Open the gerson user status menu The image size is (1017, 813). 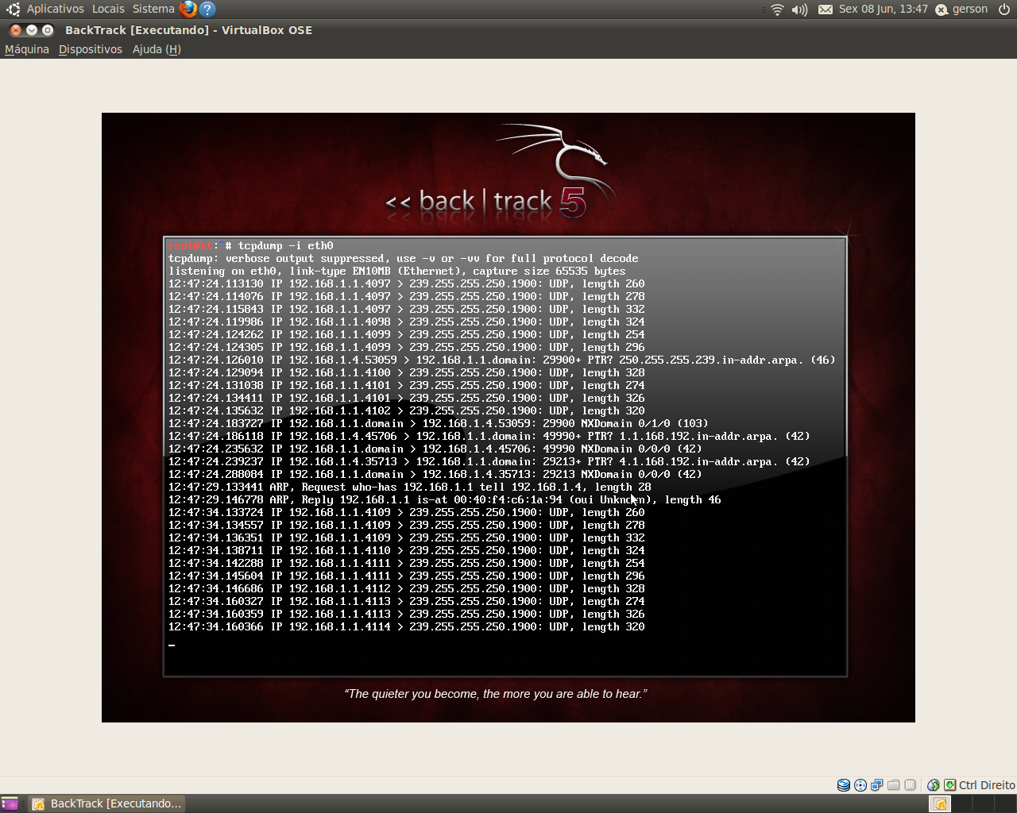click(962, 10)
